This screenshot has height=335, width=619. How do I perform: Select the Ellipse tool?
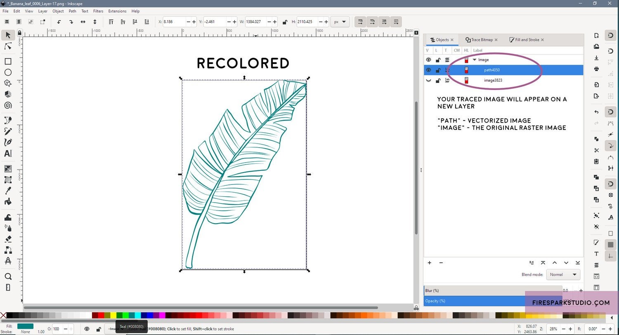tap(8, 73)
